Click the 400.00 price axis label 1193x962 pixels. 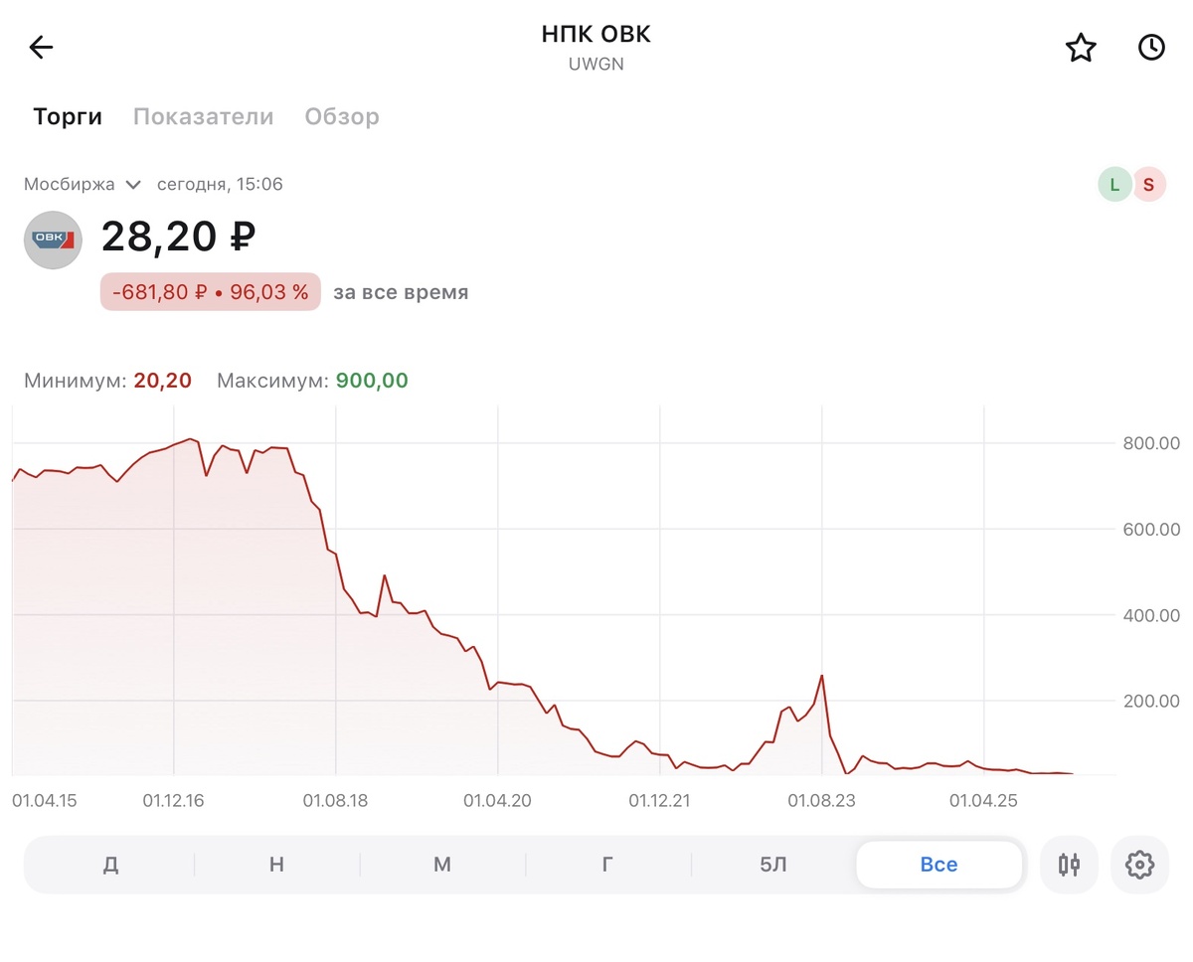pos(1151,616)
